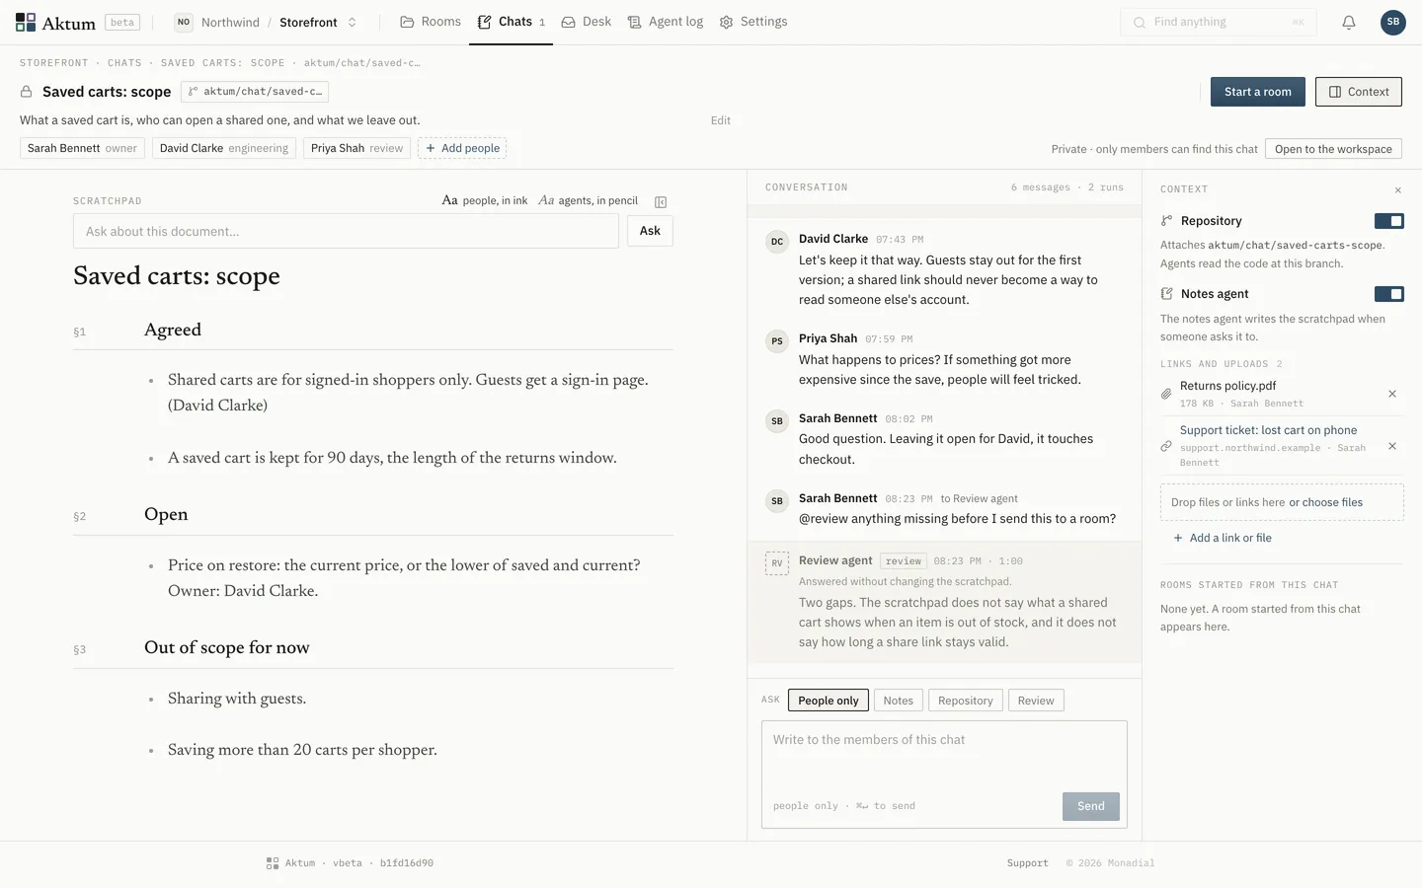Click the Context button

pos(1359,92)
